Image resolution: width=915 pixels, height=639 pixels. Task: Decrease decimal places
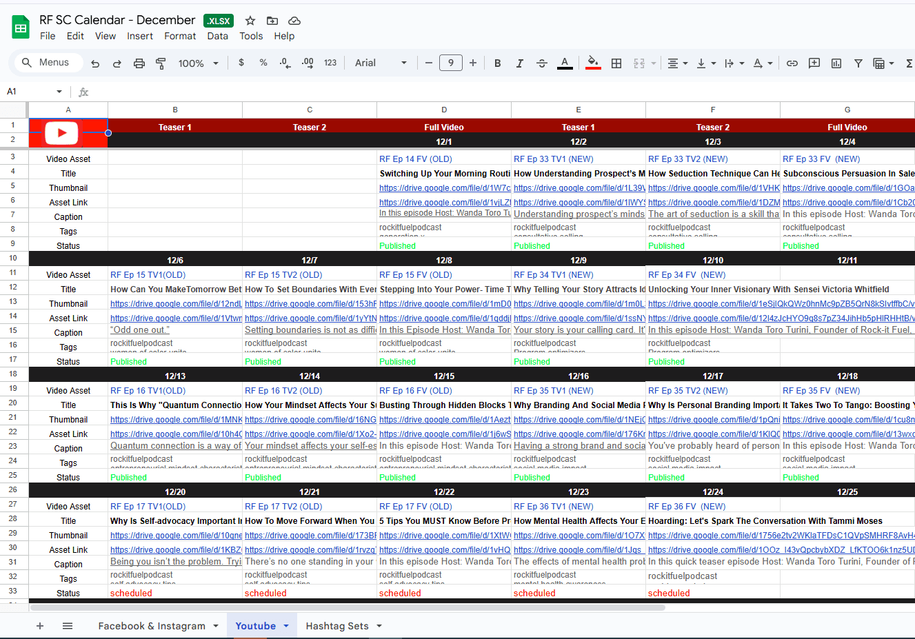click(285, 63)
